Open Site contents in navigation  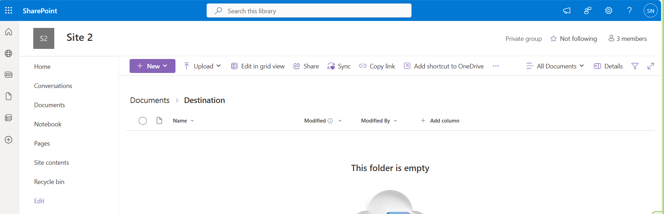coord(51,163)
